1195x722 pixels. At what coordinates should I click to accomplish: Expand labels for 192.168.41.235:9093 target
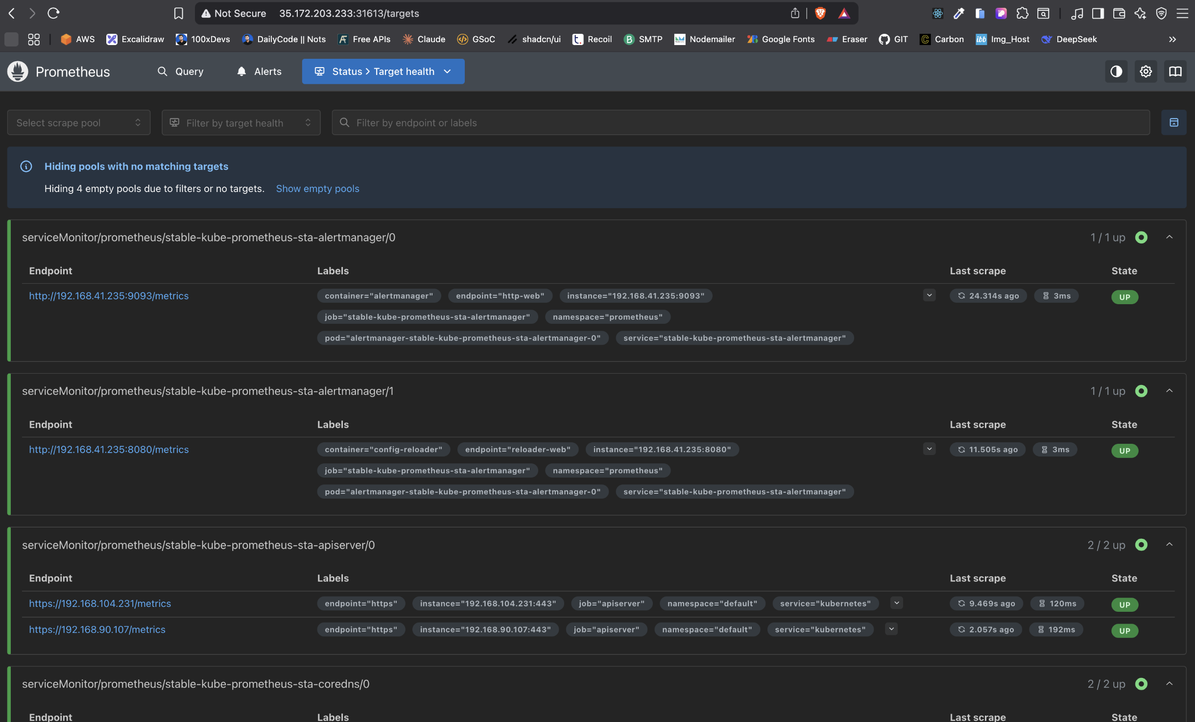929,295
